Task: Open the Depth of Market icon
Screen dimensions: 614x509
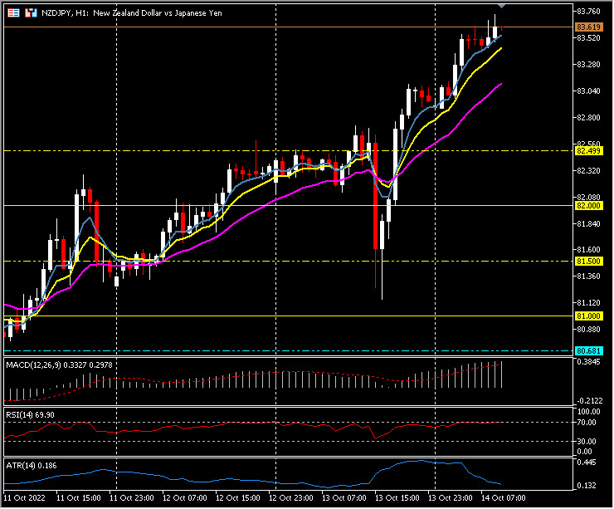Action: pyautogui.click(x=31, y=14)
